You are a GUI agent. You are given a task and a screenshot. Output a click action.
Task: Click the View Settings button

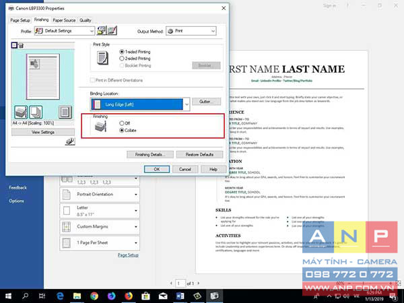tap(43, 132)
